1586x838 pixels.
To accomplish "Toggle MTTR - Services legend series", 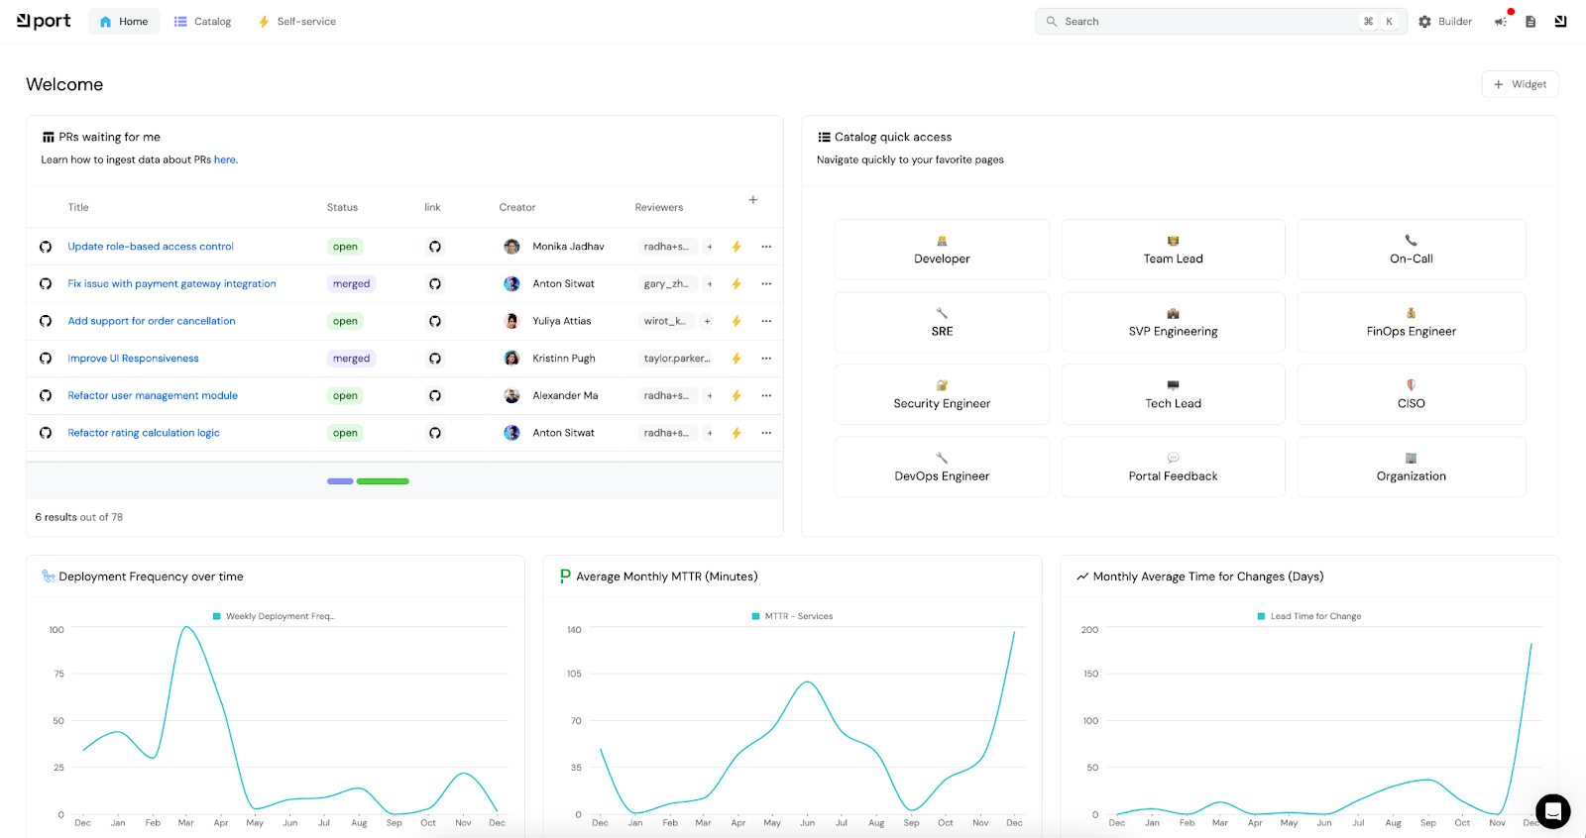I will pyautogui.click(x=792, y=616).
